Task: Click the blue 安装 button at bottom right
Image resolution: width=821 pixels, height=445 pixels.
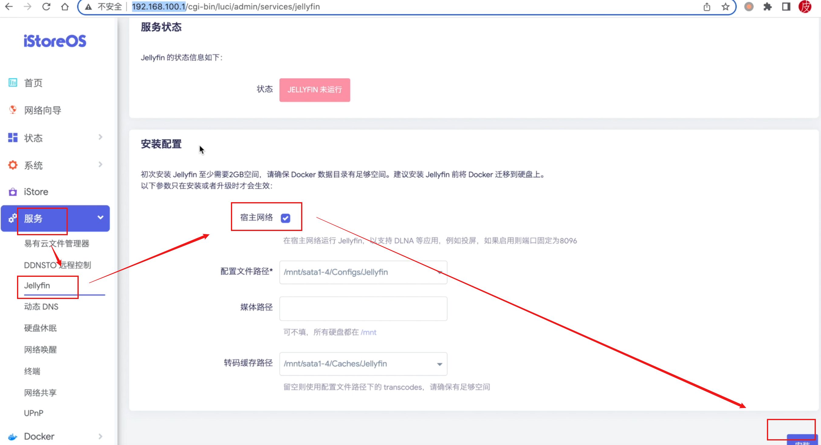Action: coord(802,440)
